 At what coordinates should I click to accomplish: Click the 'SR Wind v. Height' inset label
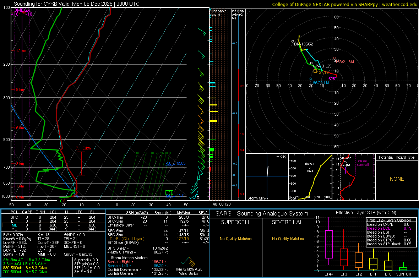pos(345,162)
